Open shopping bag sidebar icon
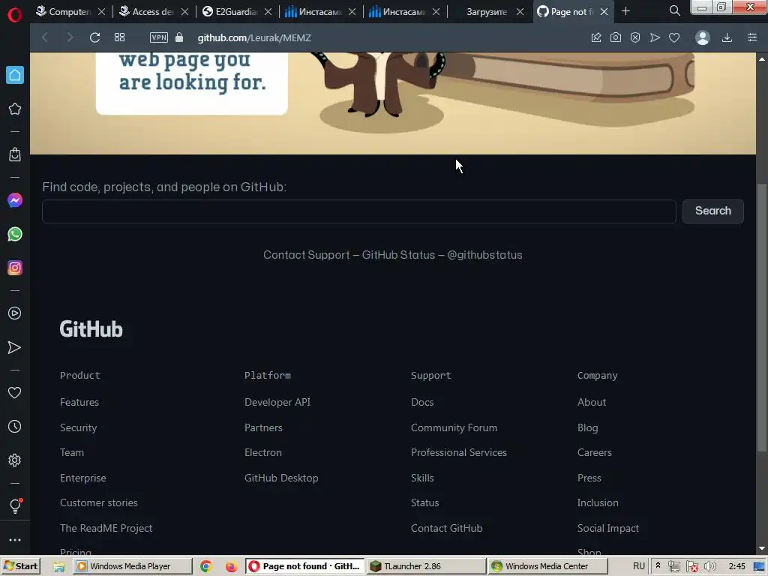Screen dimensions: 768x576 pyautogui.click(x=15, y=154)
